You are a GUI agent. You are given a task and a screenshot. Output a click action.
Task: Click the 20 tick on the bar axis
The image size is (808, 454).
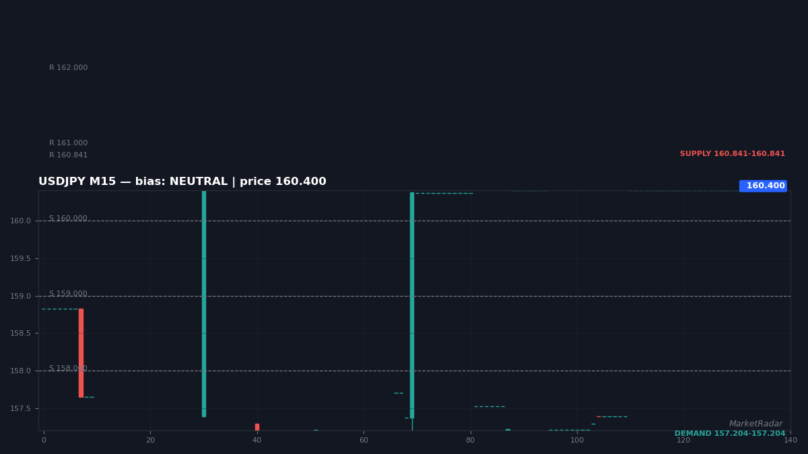tap(150, 441)
